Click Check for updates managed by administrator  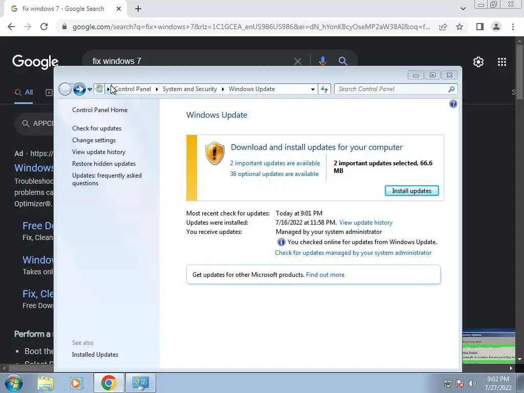pos(353,253)
